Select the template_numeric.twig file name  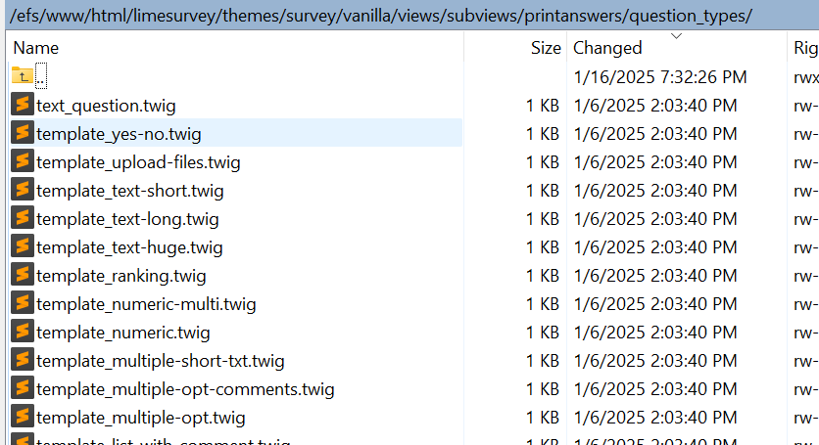tap(123, 333)
